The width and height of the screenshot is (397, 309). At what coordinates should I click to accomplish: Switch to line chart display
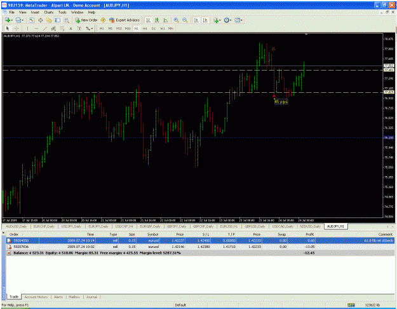(x=166, y=20)
